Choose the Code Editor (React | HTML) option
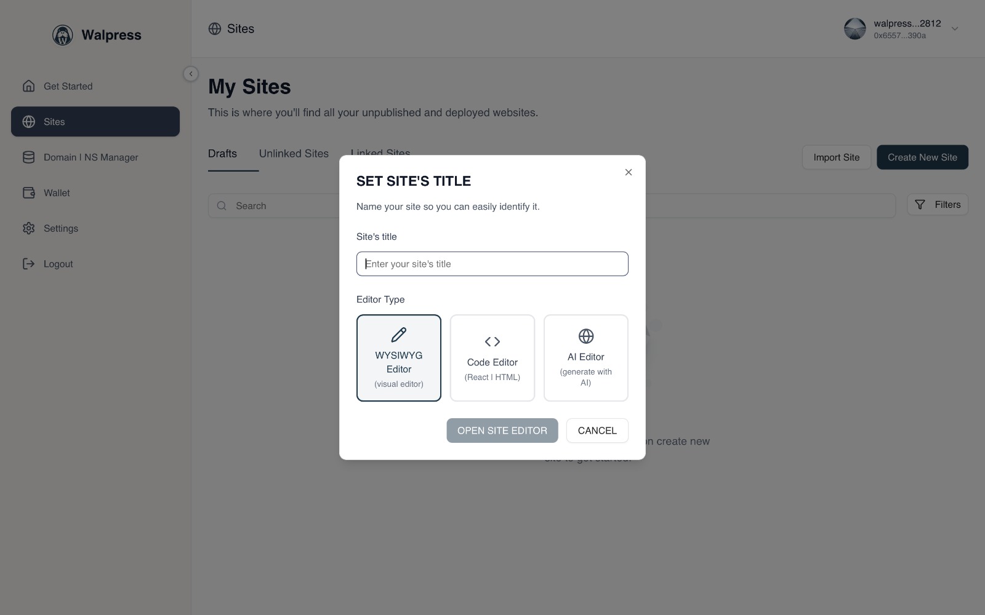The height and width of the screenshot is (615, 985). point(492,357)
